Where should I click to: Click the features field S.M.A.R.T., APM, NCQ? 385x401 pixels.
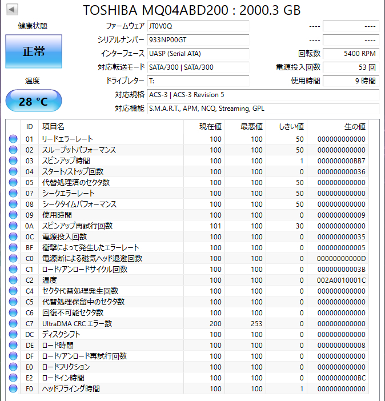click(x=263, y=109)
